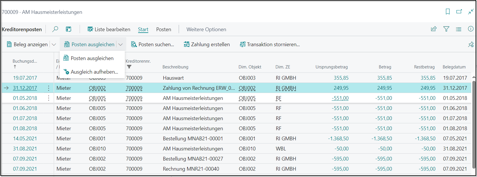Click Kreditorenposten page caption

22,29
